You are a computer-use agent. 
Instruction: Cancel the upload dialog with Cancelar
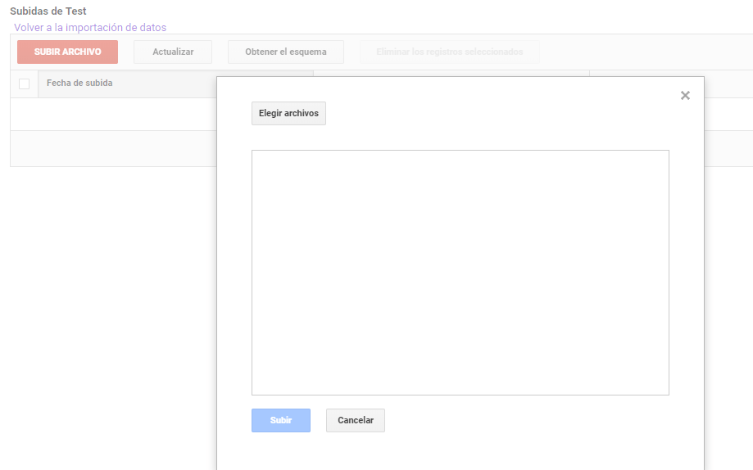pos(356,421)
